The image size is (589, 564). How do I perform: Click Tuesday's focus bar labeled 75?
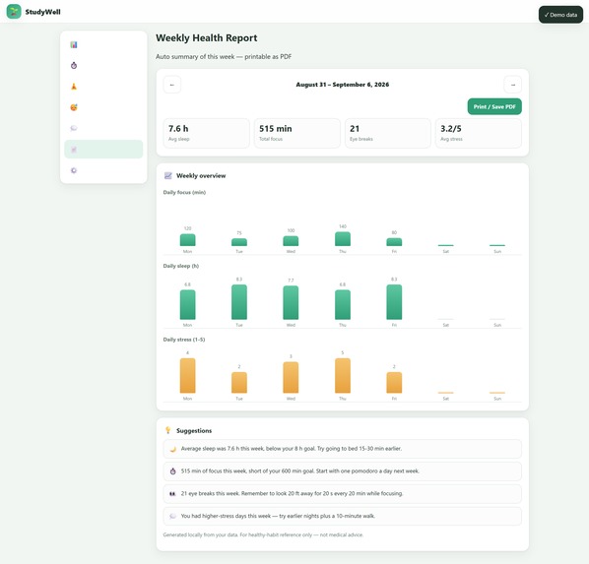point(239,242)
